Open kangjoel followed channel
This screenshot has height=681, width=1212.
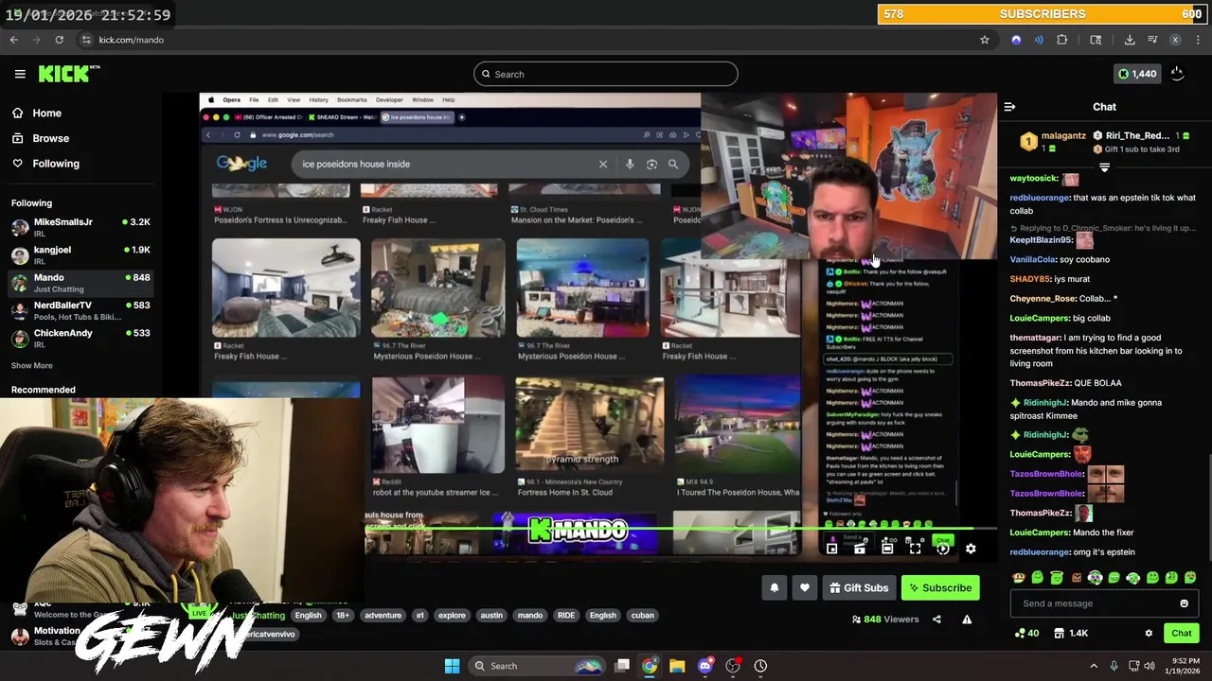[80, 254]
